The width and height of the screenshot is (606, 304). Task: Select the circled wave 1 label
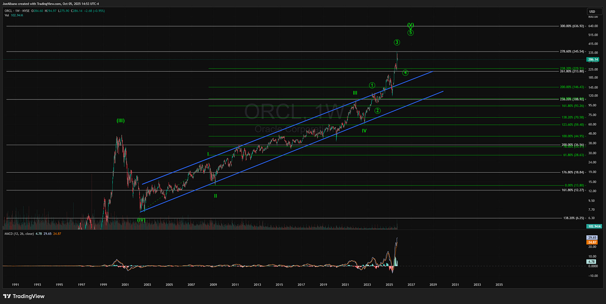(372, 85)
